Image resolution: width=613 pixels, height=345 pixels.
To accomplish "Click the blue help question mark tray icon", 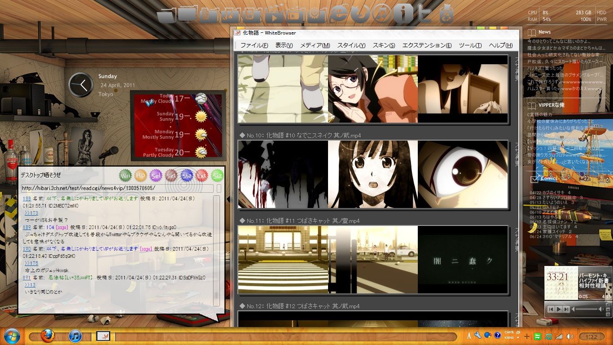I will [497, 336].
